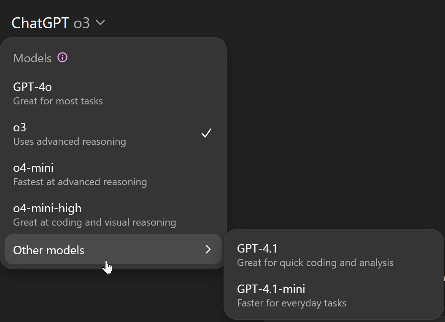445x322 pixels.
Task: Click the ChatGPT o3 dropdown arrow
Action: (x=100, y=22)
